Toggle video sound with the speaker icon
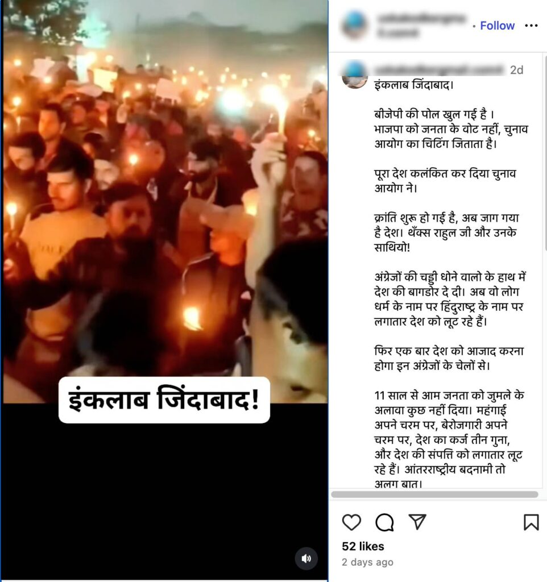This screenshot has height=582, width=547. pos(306,559)
